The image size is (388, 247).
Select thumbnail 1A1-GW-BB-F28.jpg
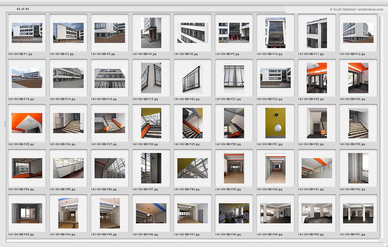pyautogui.click(x=151, y=123)
